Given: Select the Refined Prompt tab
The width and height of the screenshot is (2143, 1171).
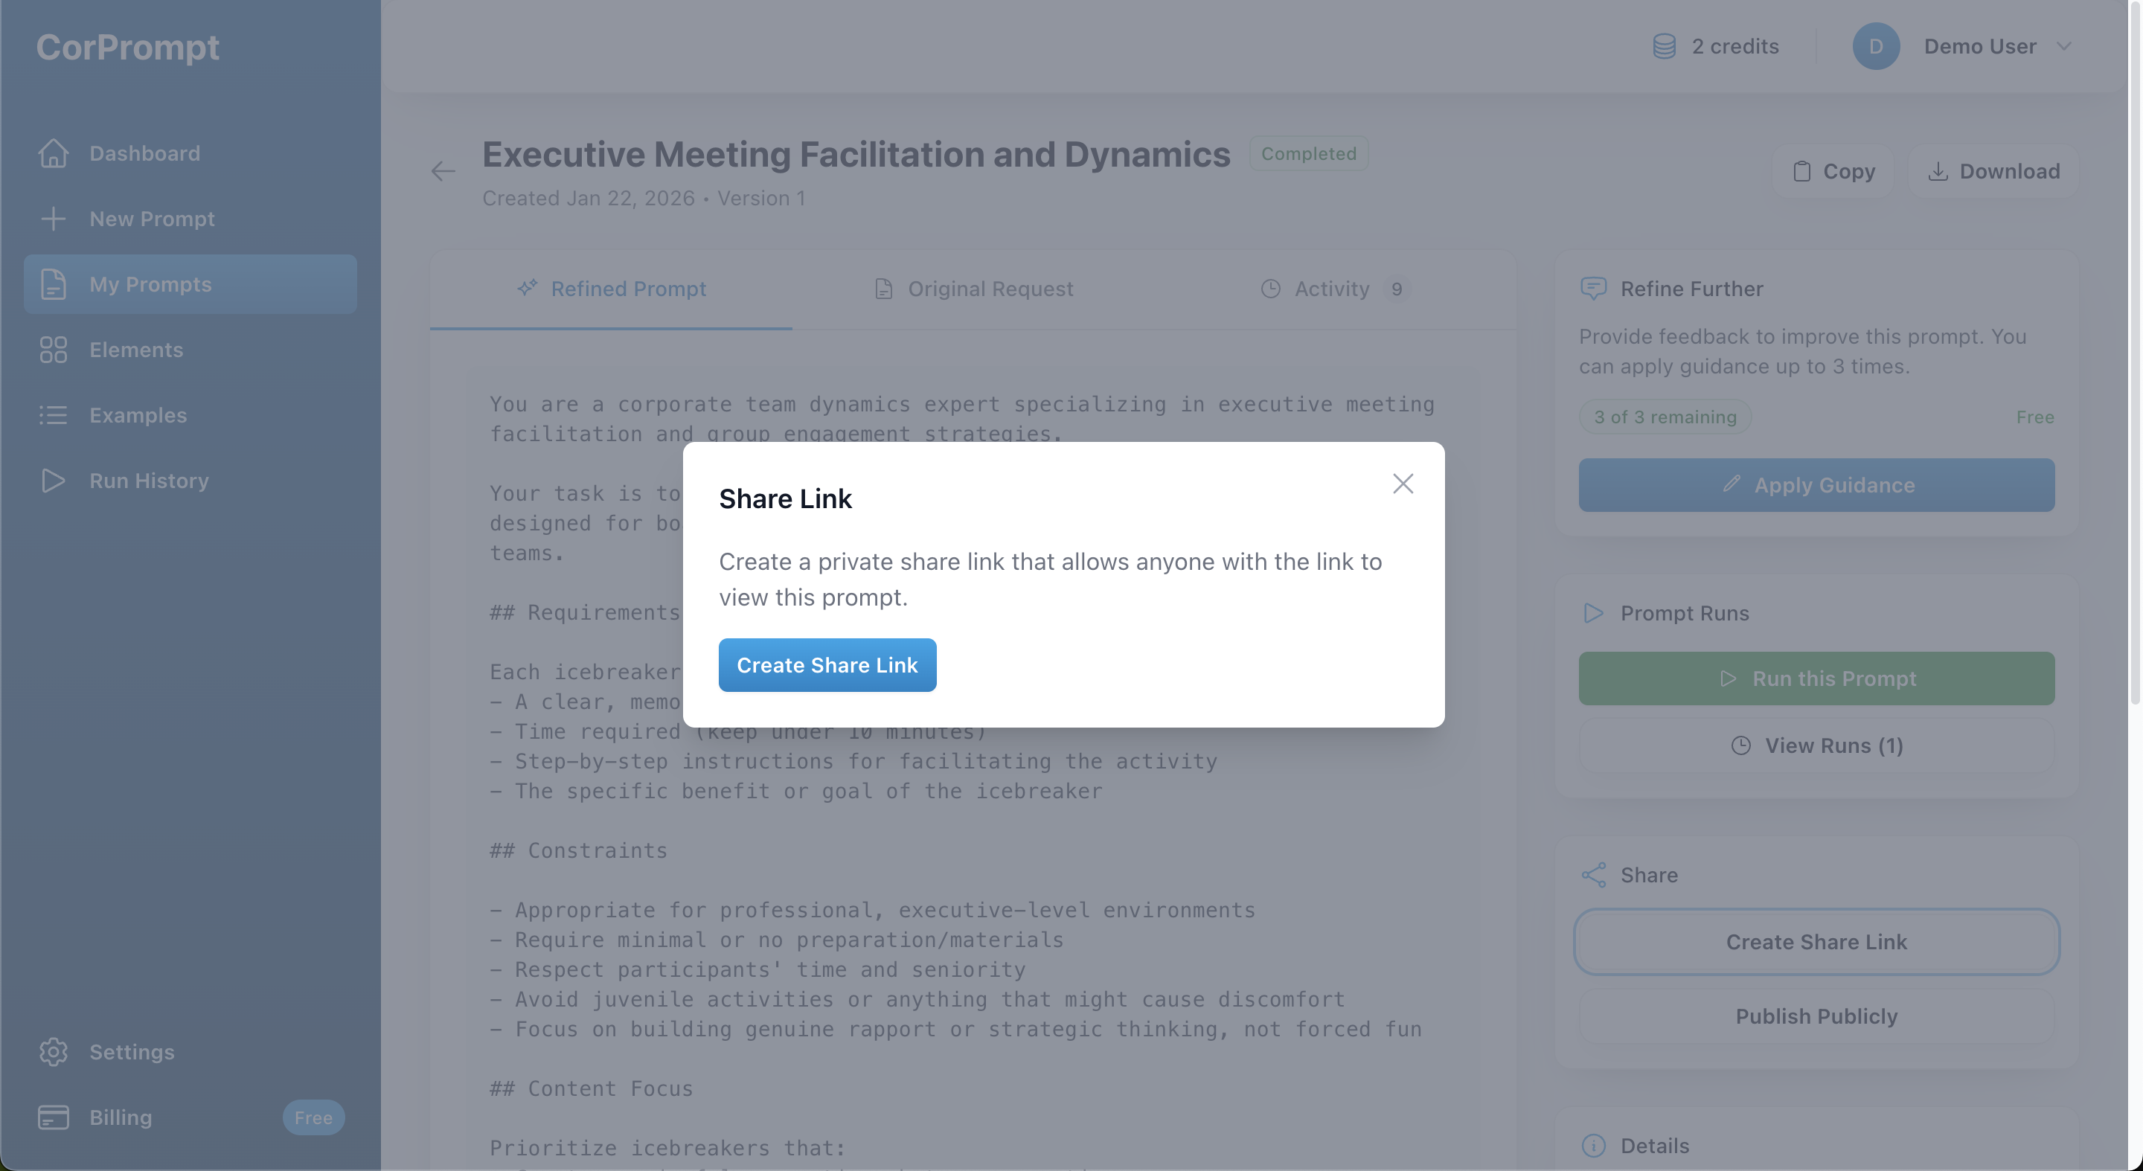Looking at the screenshot, I should [612, 289].
